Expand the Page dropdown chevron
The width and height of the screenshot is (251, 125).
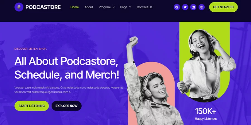coord(130,7)
